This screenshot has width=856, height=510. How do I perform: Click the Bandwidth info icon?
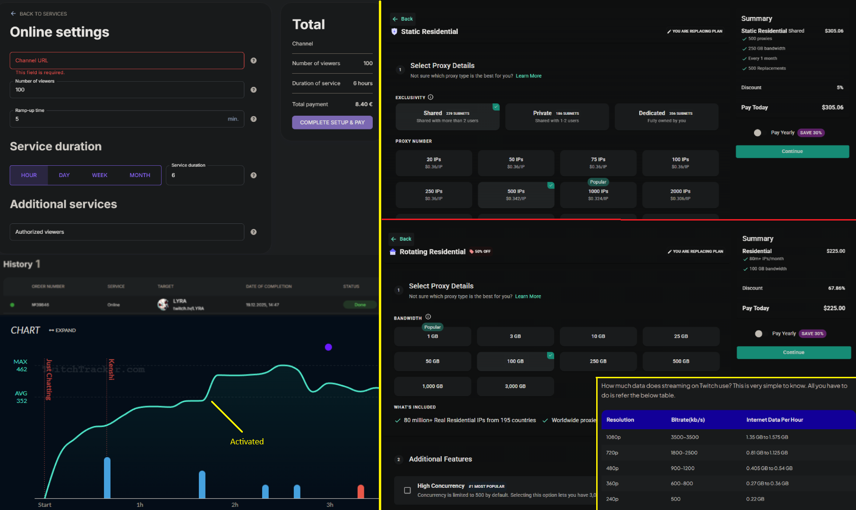428,317
